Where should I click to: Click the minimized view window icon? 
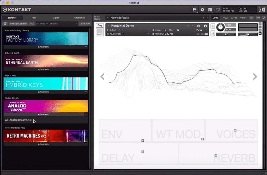(x=218, y=10)
